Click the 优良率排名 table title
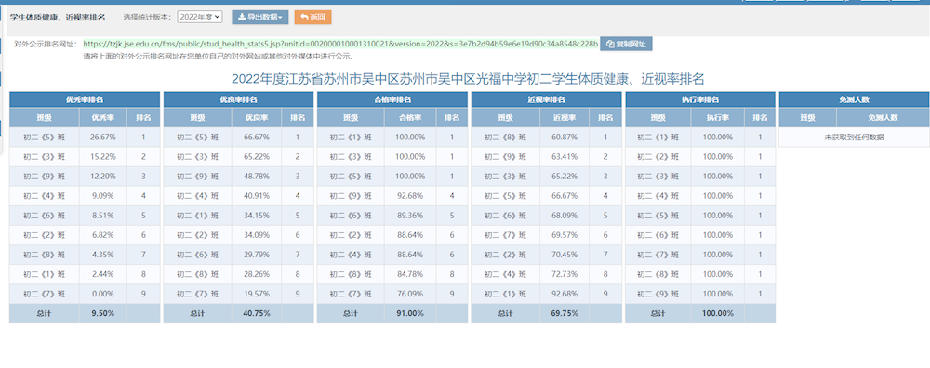Screen dimensions: 930x368 (238, 99)
